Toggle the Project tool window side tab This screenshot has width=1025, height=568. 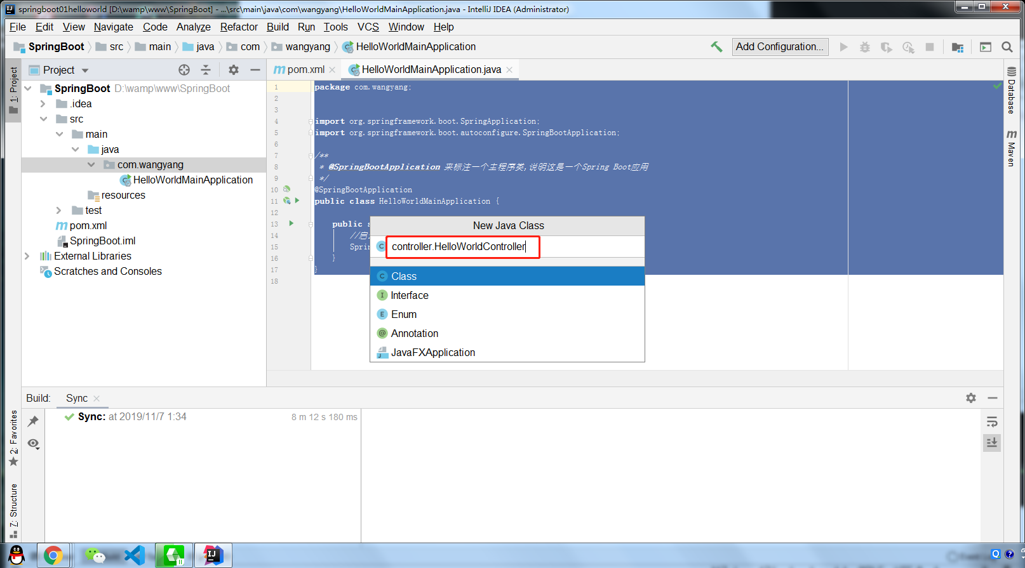pos(13,89)
